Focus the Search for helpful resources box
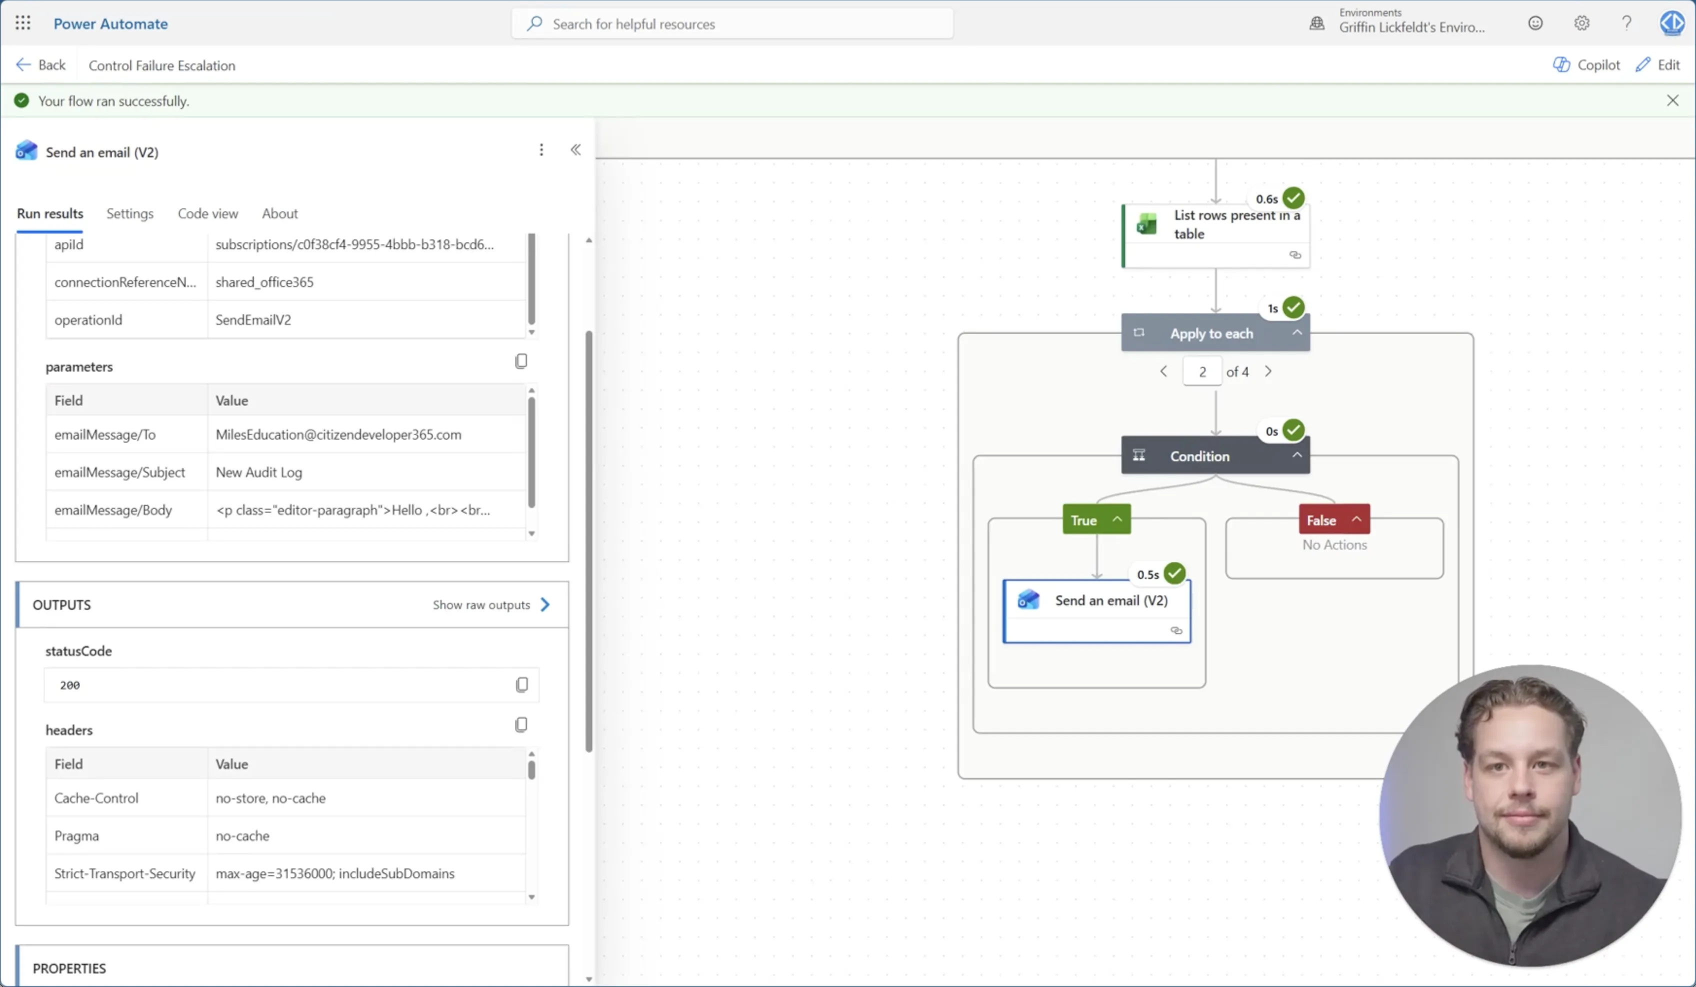This screenshot has width=1696, height=987. (x=732, y=23)
